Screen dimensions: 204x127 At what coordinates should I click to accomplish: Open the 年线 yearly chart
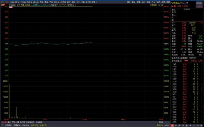tap(73, 2)
